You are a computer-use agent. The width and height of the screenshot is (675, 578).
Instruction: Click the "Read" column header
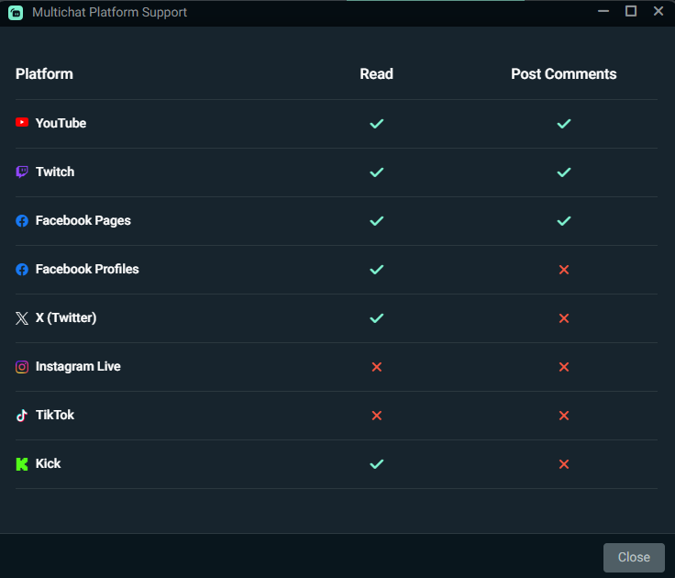(377, 74)
